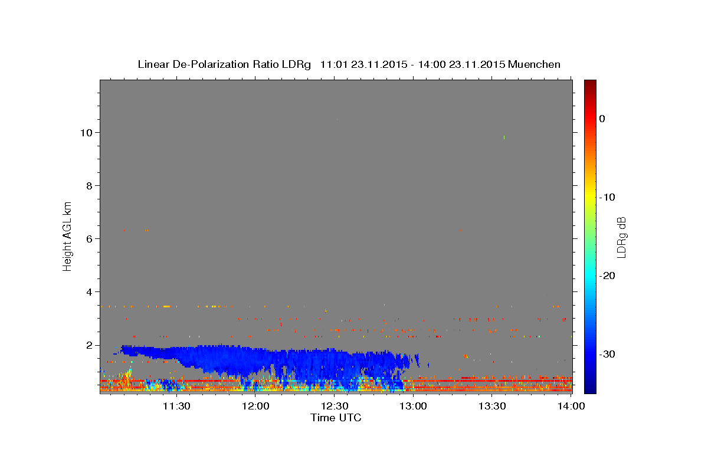This screenshot has height=472, width=708.
Task: Click the 'LDRg dB' colorbar label
Action: pos(621,237)
